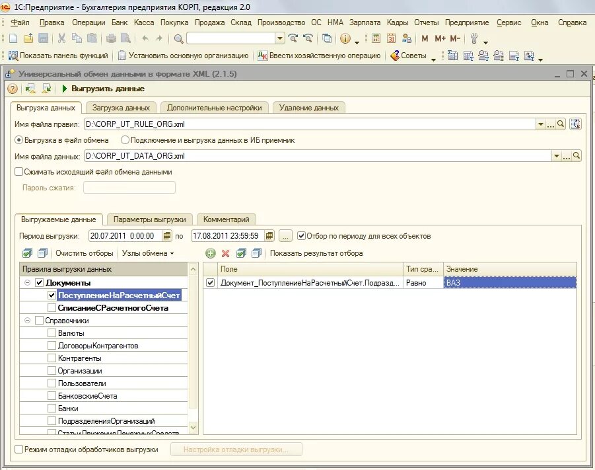The height and width of the screenshot is (470, 595).
Task: Click the uncheck all rules icon above the rules tree
Action: [x=43, y=253]
